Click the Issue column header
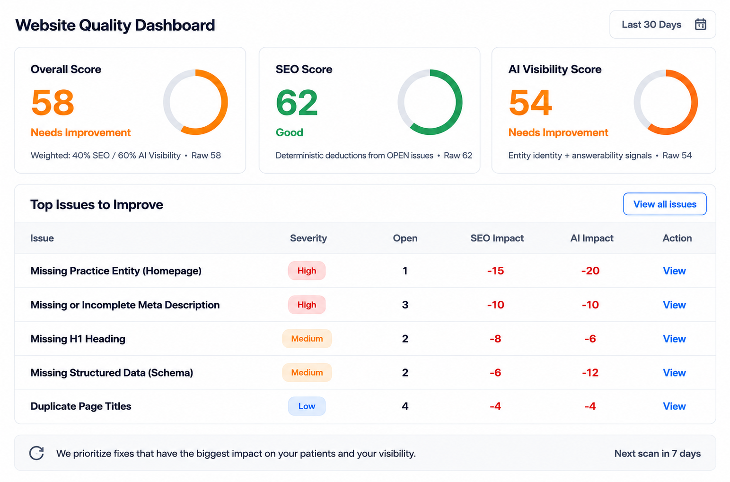The height and width of the screenshot is (482, 730). pyautogui.click(x=42, y=238)
